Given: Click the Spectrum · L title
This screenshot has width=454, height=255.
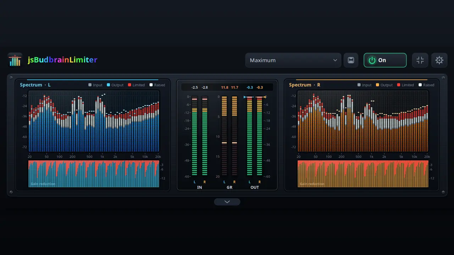Looking at the screenshot, I should point(35,85).
